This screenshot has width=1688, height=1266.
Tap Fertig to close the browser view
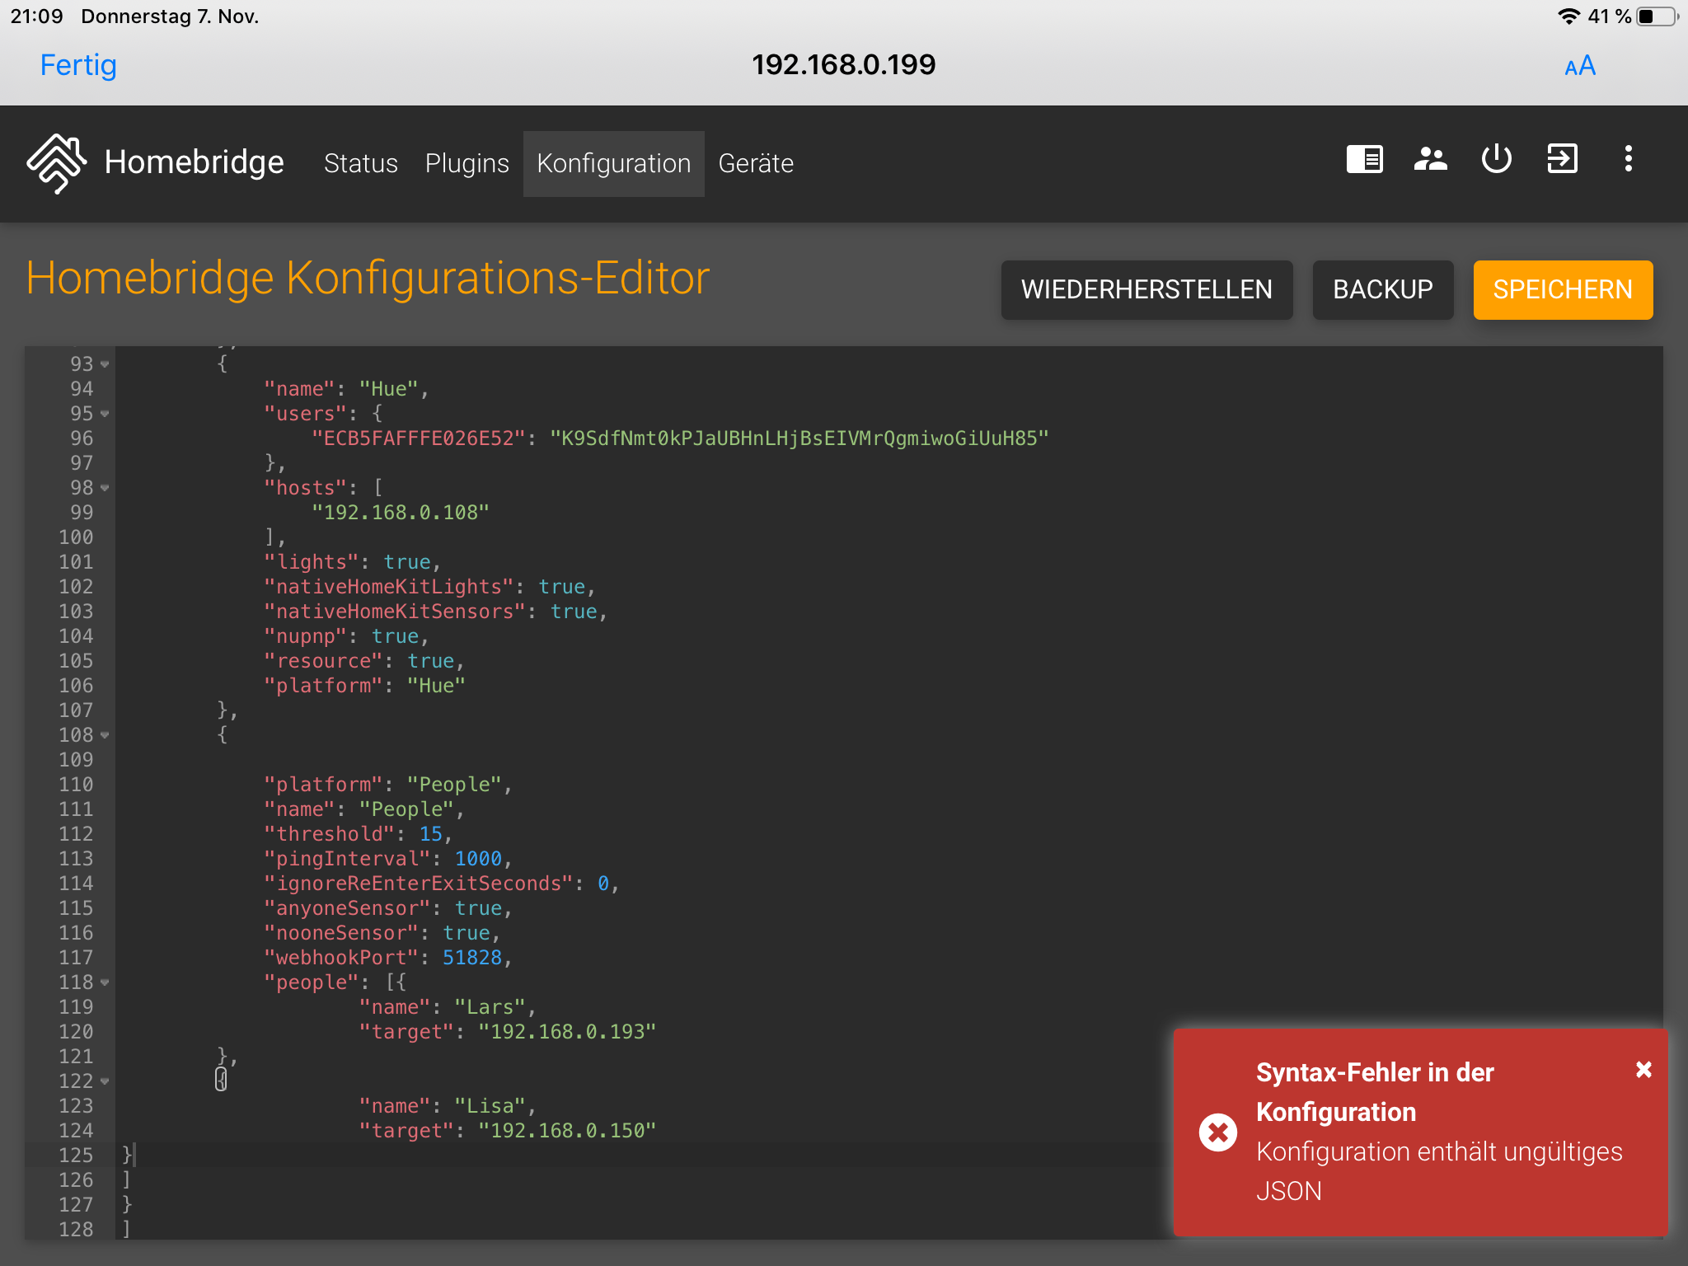click(78, 65)
